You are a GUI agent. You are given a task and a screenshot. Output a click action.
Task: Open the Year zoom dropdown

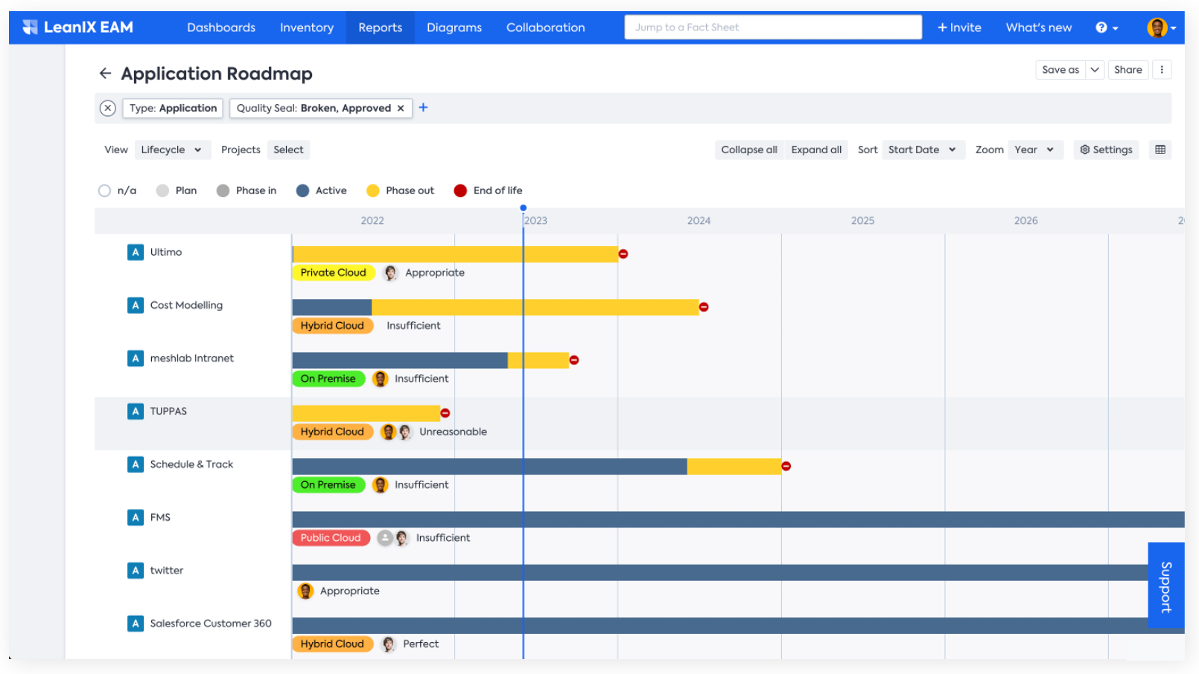click(1035, 150)
